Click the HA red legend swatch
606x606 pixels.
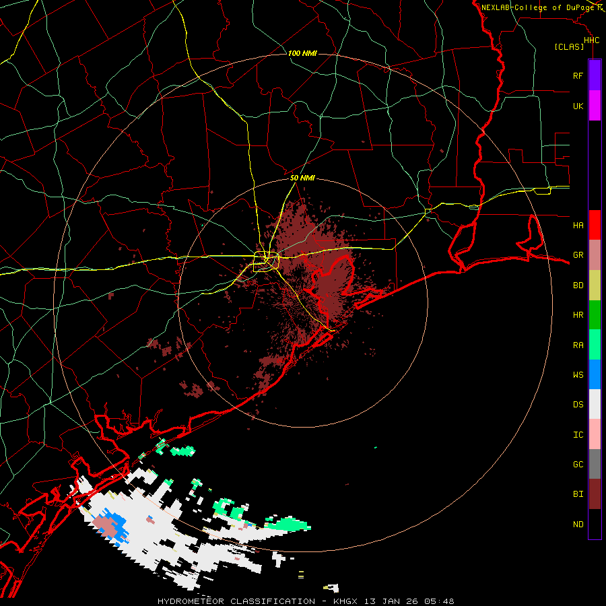[595, 225]
